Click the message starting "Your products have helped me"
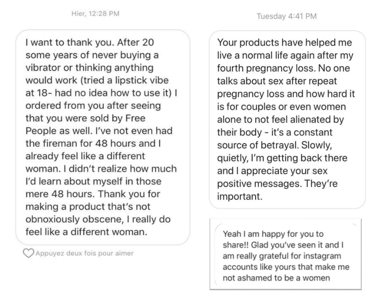This screenshot has width=370, height=293. pos(287,119)
